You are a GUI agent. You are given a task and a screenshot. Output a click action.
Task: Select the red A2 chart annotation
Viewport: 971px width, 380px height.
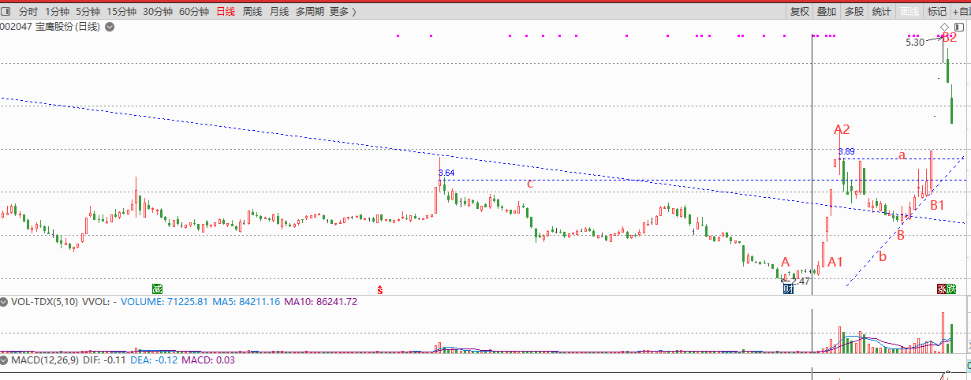pos(842,129)
